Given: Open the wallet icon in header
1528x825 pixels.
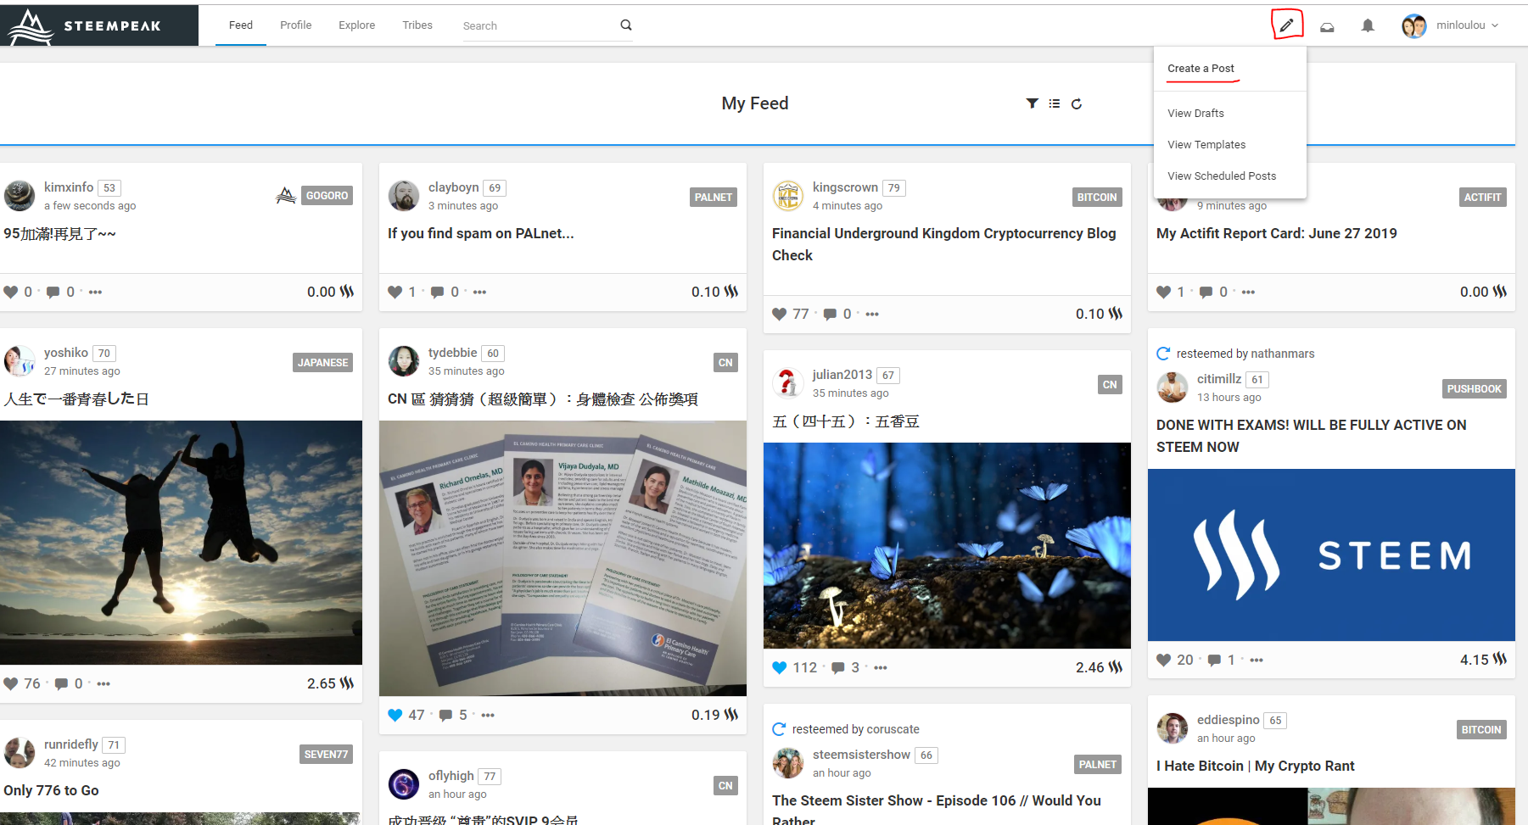Looking at the screenshot, I should coord(1327,26).
